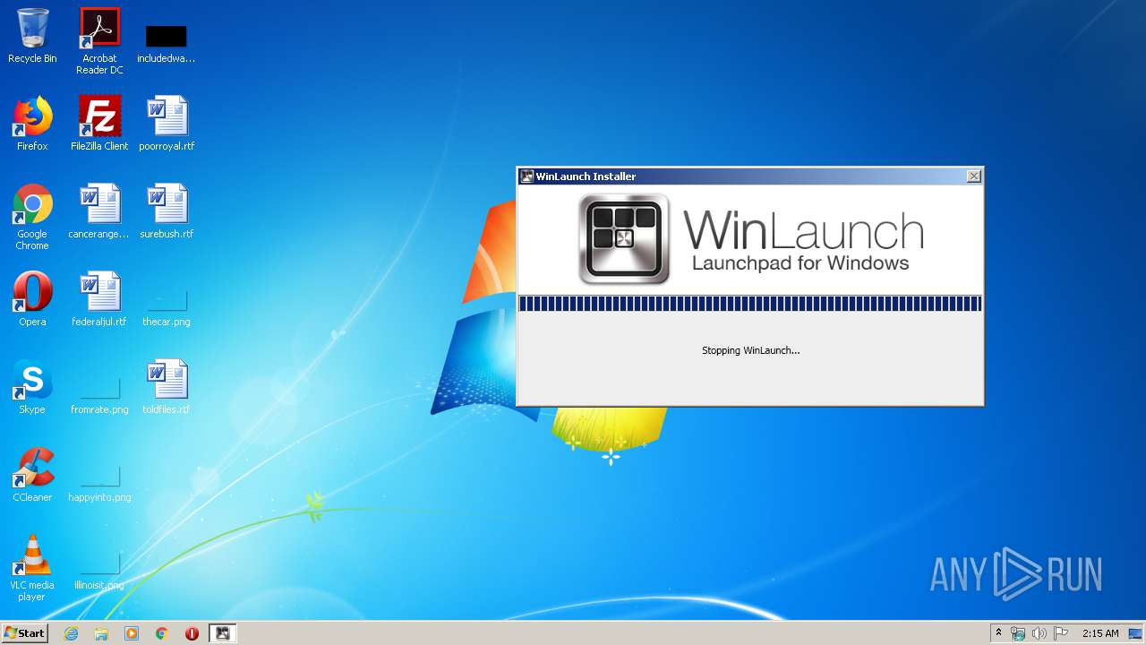Open the Firefox desktop shortcut

click(32, 124)
